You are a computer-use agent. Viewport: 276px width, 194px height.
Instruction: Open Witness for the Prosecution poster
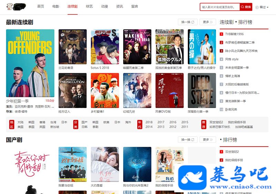click(72, 90)
